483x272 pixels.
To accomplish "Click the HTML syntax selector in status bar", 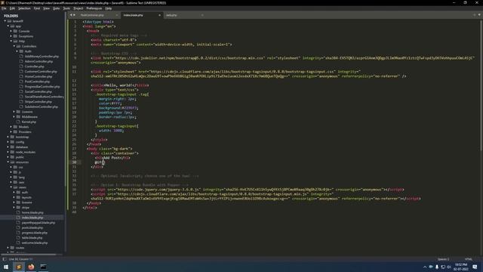I will coord(469,259).
